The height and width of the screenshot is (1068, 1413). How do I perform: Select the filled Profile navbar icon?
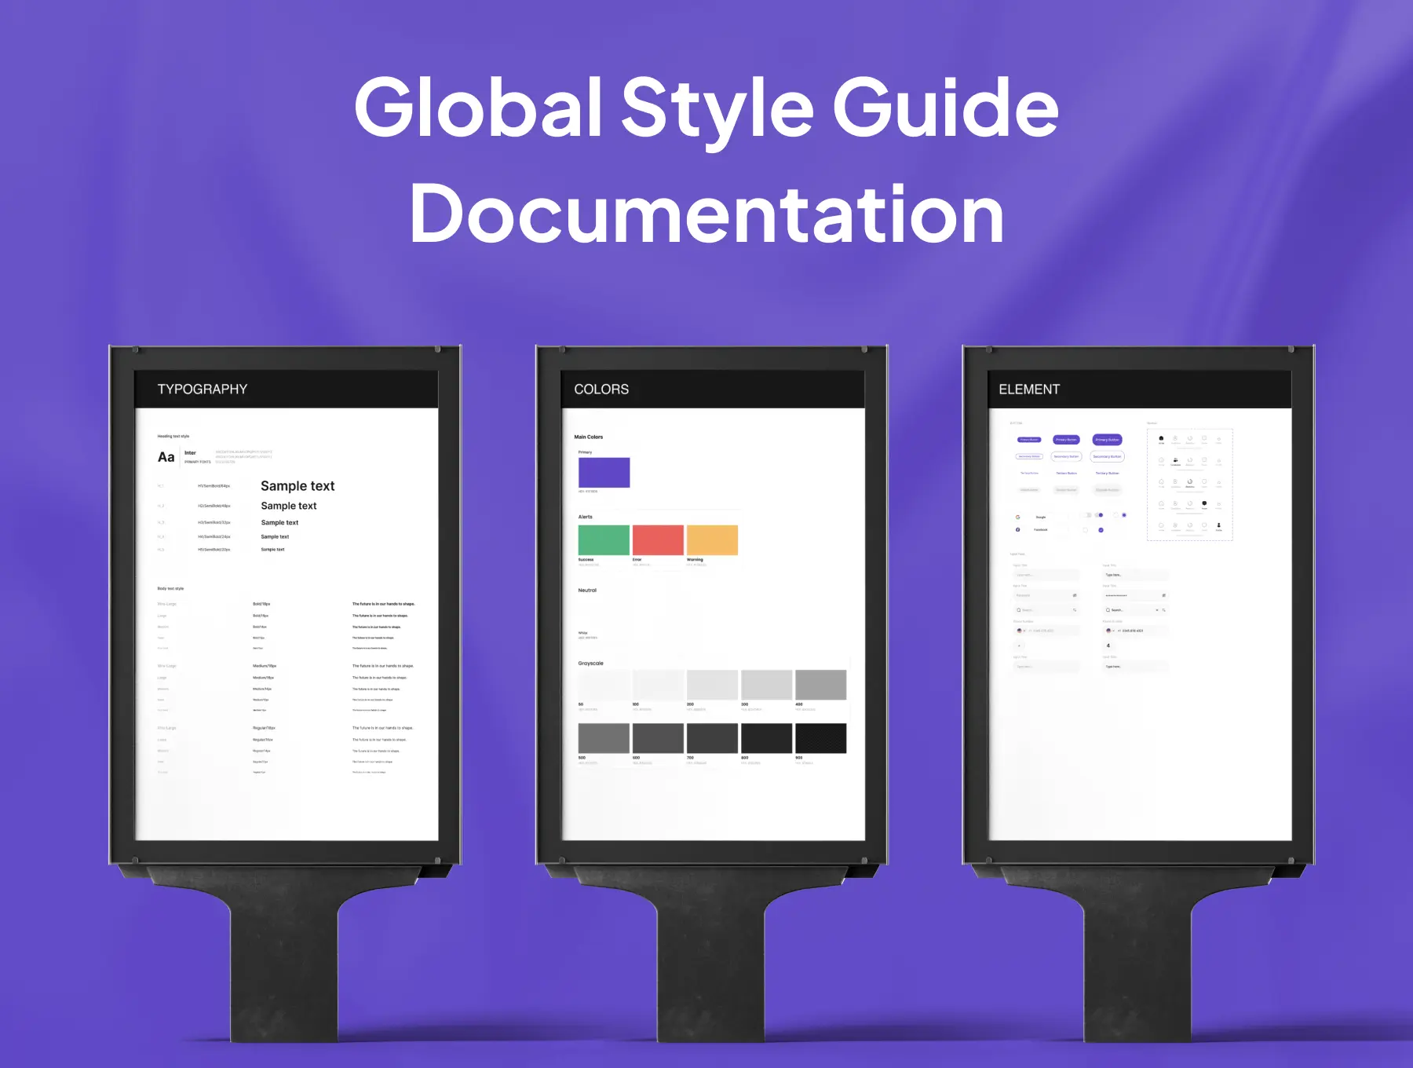point(1218,525)
